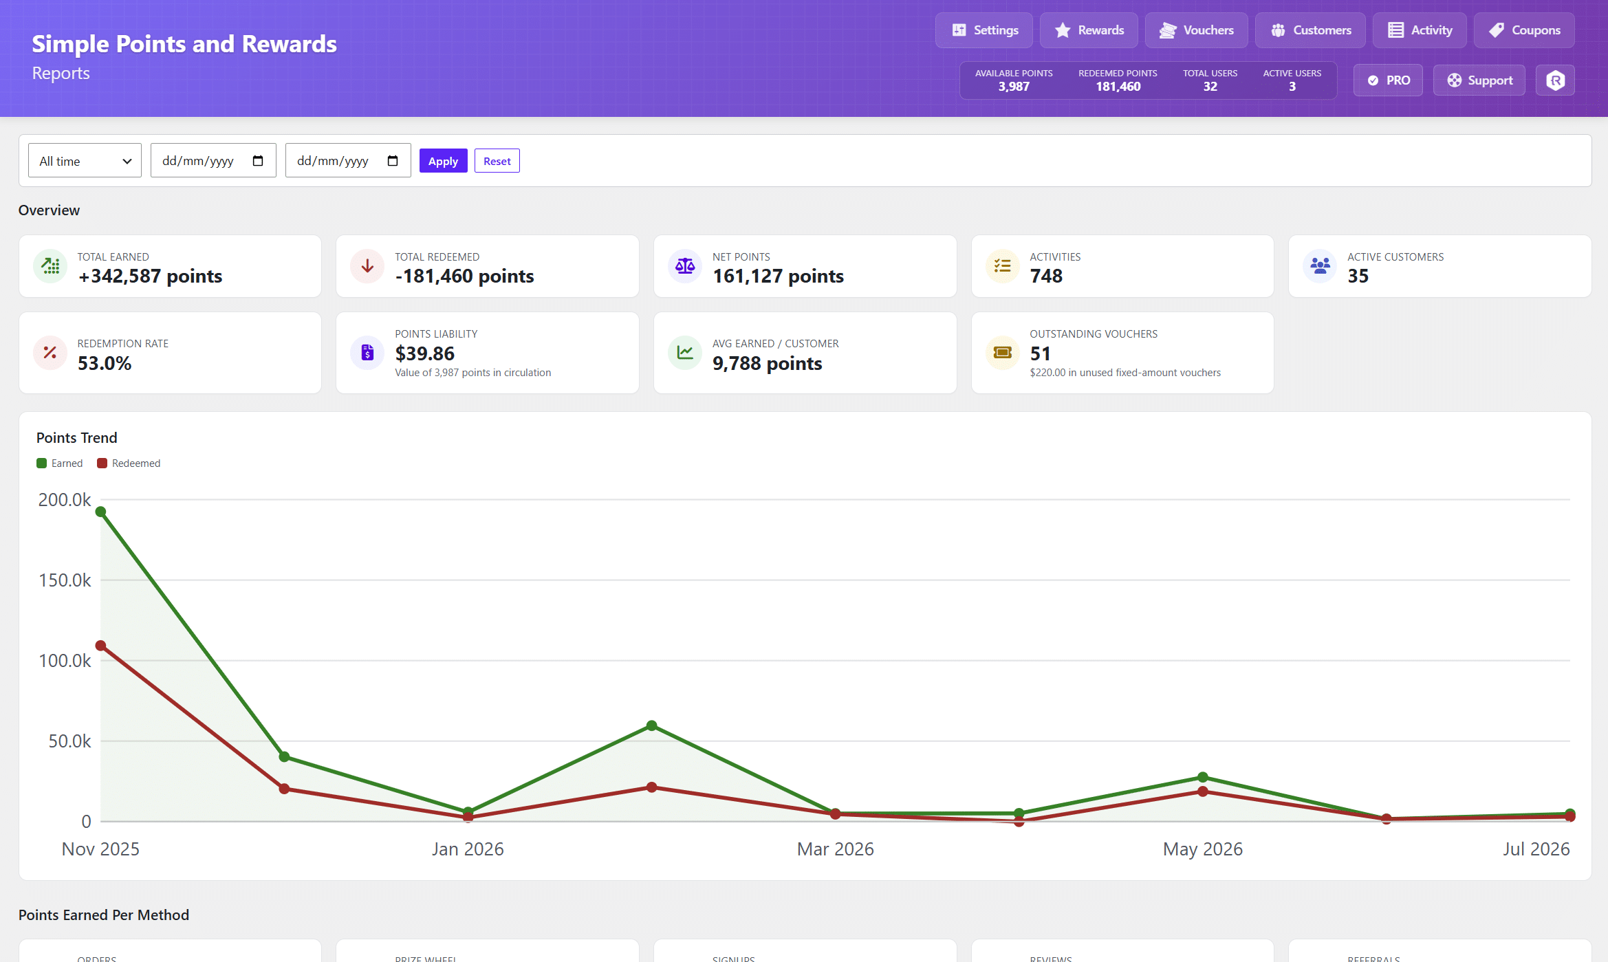This screenshot has height=962, width=1608.
Task: Click the R logo icon button
Action: pyautogui.click(x=1556, y=80)
